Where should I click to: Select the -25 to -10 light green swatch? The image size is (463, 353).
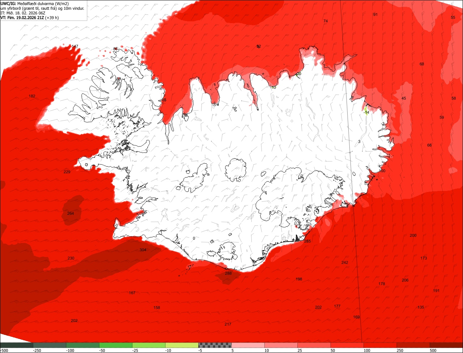(x=149, y=345)
